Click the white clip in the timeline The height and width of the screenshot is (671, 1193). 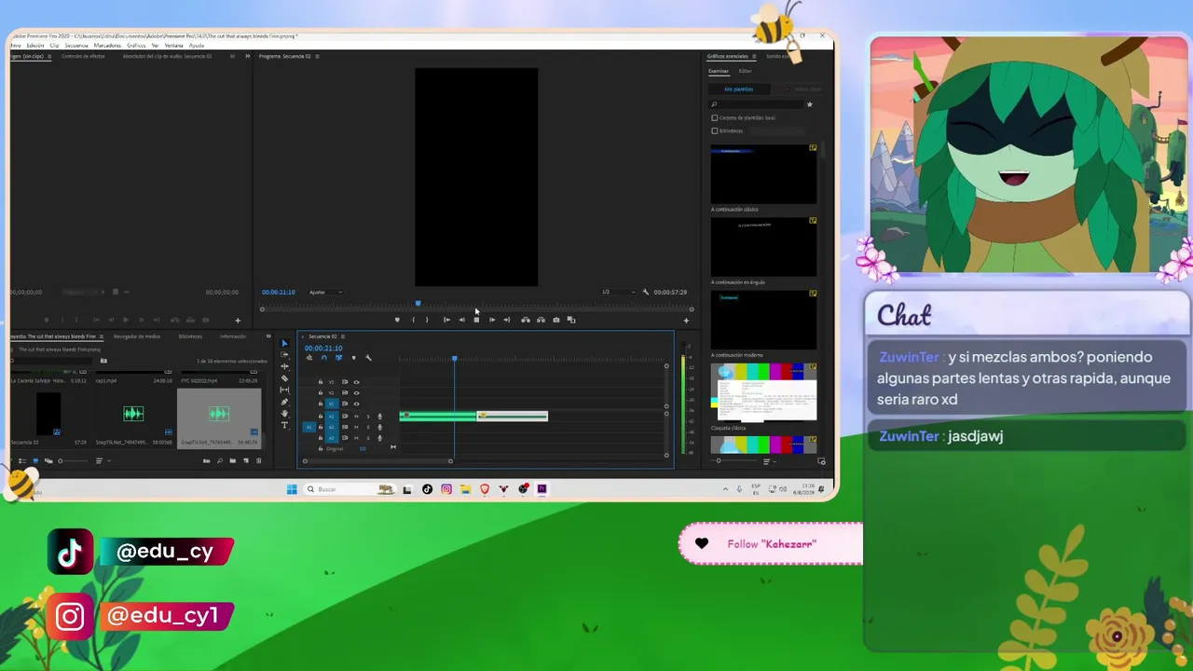click(513, 416)
